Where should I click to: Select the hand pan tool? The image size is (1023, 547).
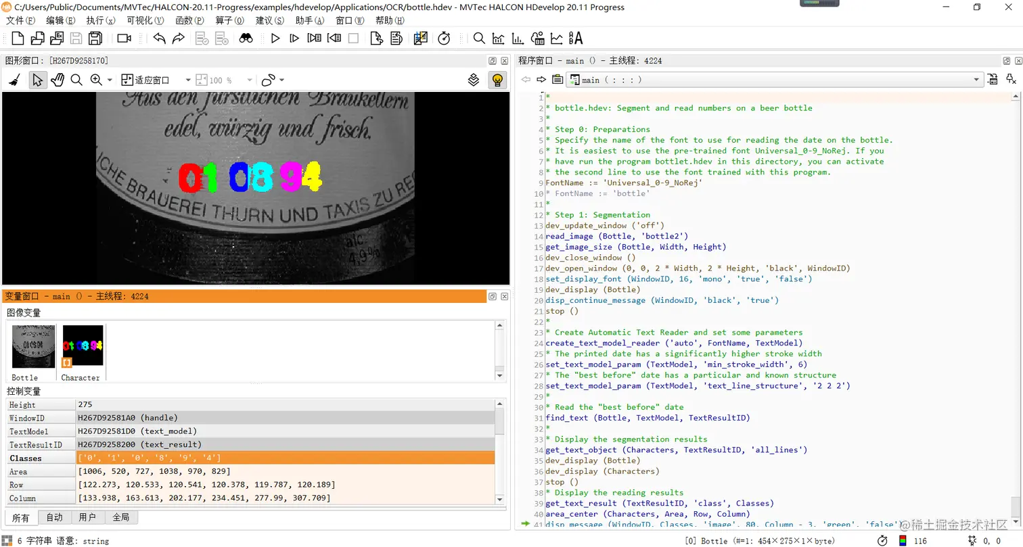pyautogui.click(x=58, y=80)
